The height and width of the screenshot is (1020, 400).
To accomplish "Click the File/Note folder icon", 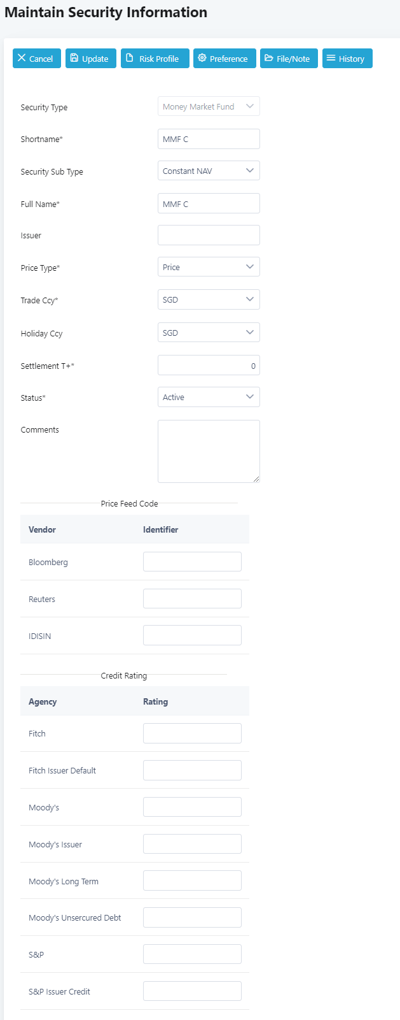I will click(269, 58).
